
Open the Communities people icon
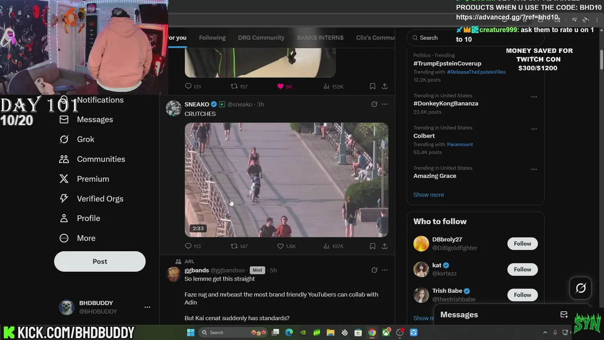[64, 159]
